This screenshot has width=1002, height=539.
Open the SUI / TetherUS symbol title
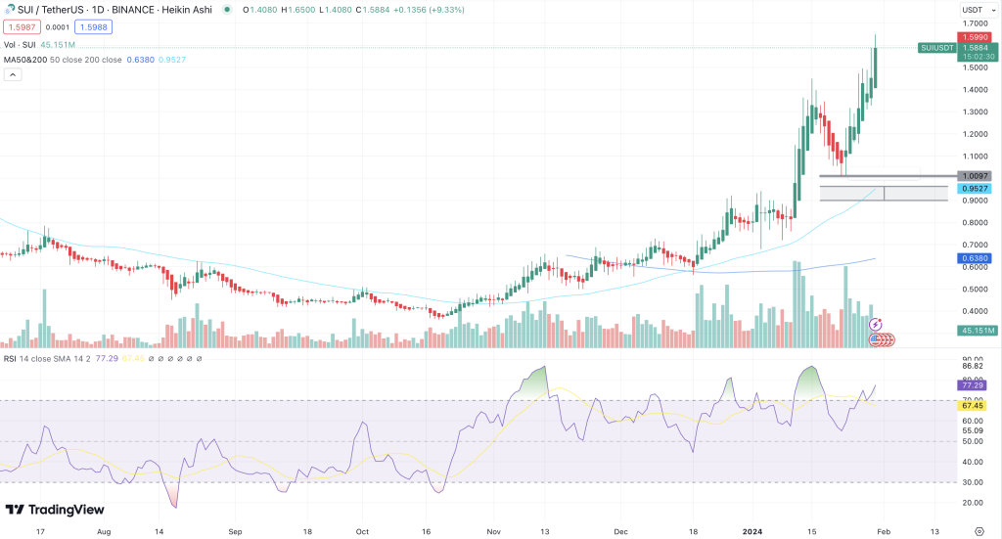pos(115,10)
